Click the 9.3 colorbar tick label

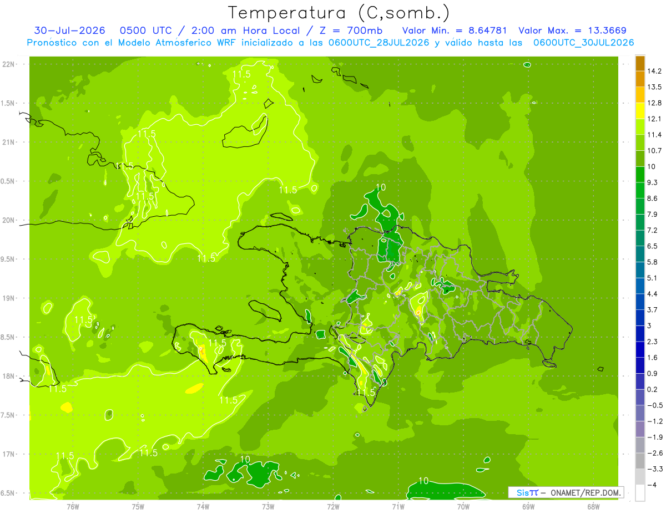[653, 182]
